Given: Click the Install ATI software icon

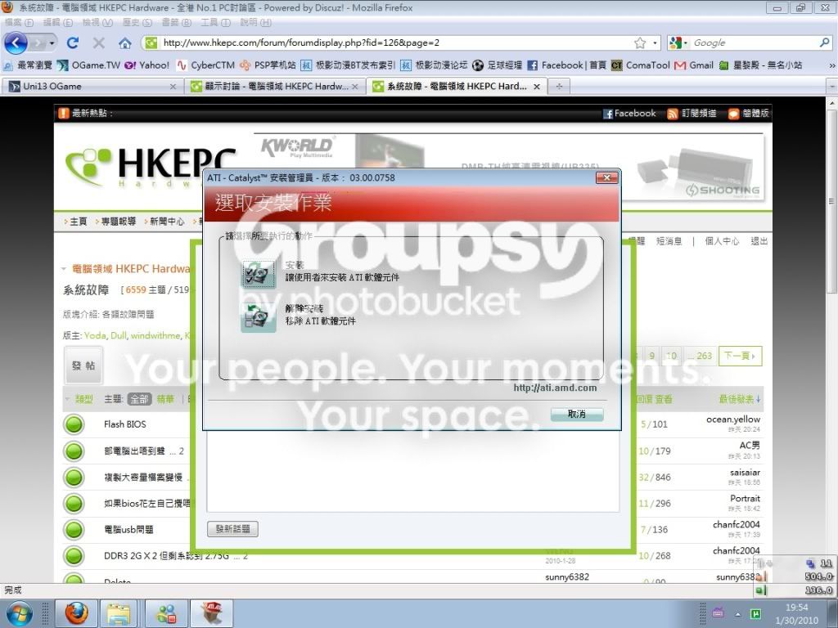Looking at the screenshot, I should 259,273.
